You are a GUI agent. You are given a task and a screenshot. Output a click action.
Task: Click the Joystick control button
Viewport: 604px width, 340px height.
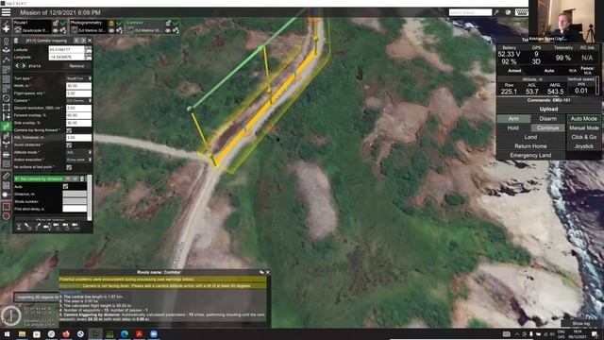click(583, 146)
